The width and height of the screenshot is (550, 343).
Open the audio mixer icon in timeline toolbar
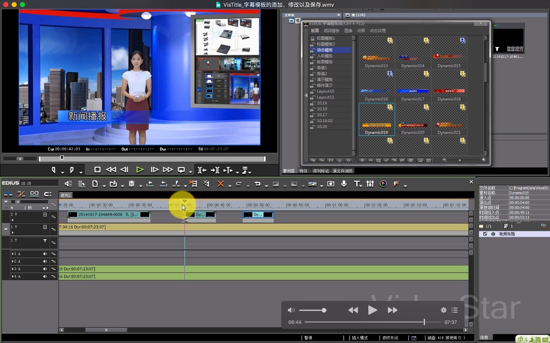tap(370, 184)
